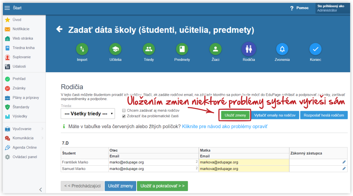353x196 pixels.
Task: Open the 'Všetky triedy' class dropdown
Action: [x=88, y=114]
